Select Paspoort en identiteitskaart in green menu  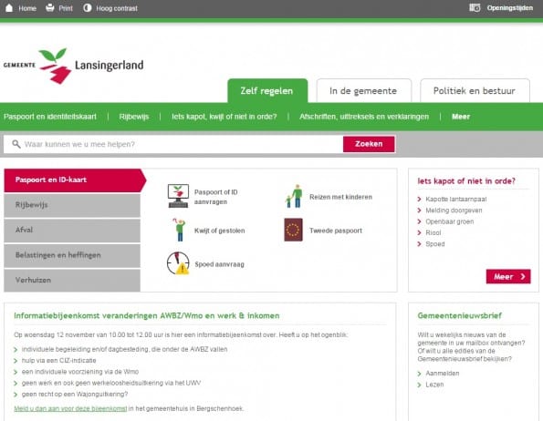50,117
